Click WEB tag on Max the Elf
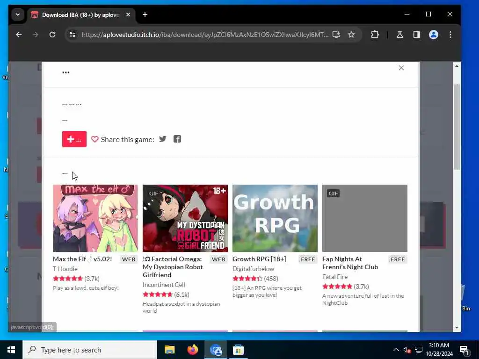This screenshot has height=359, width=479. pos(129,259)
